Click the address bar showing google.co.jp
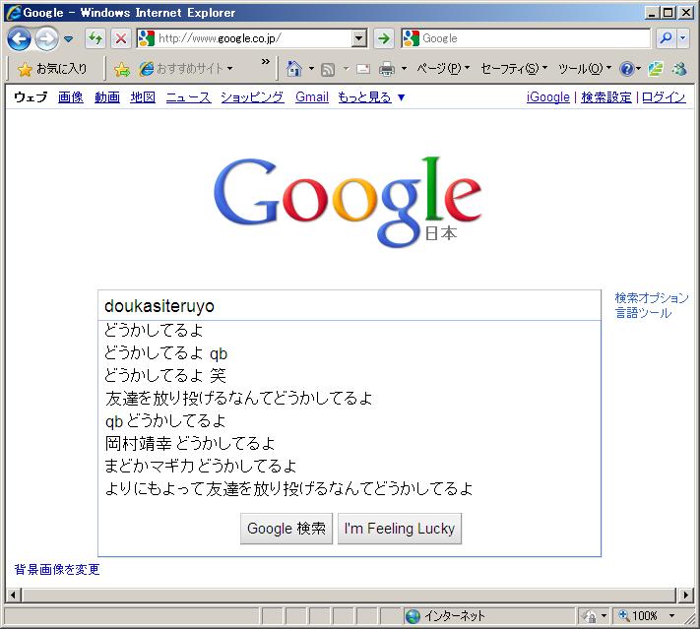 click(252, 38)
